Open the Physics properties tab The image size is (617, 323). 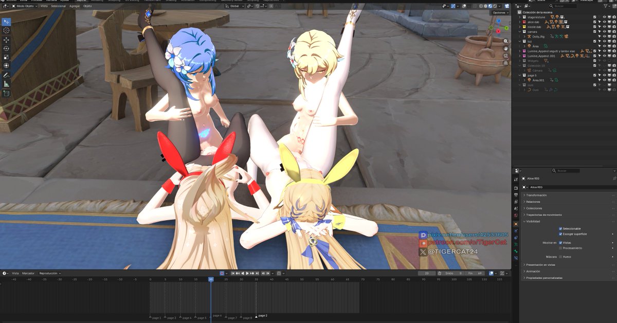pyautogui.click(x=516, y=231)
